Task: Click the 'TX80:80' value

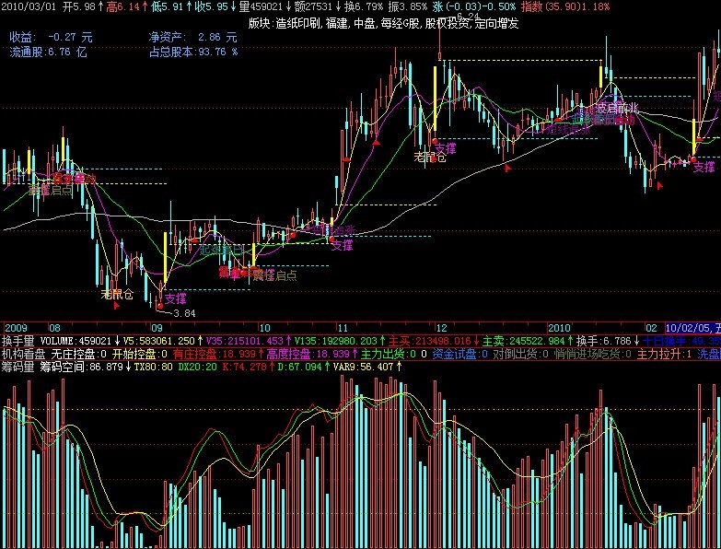Action: [x=154, y=367]
